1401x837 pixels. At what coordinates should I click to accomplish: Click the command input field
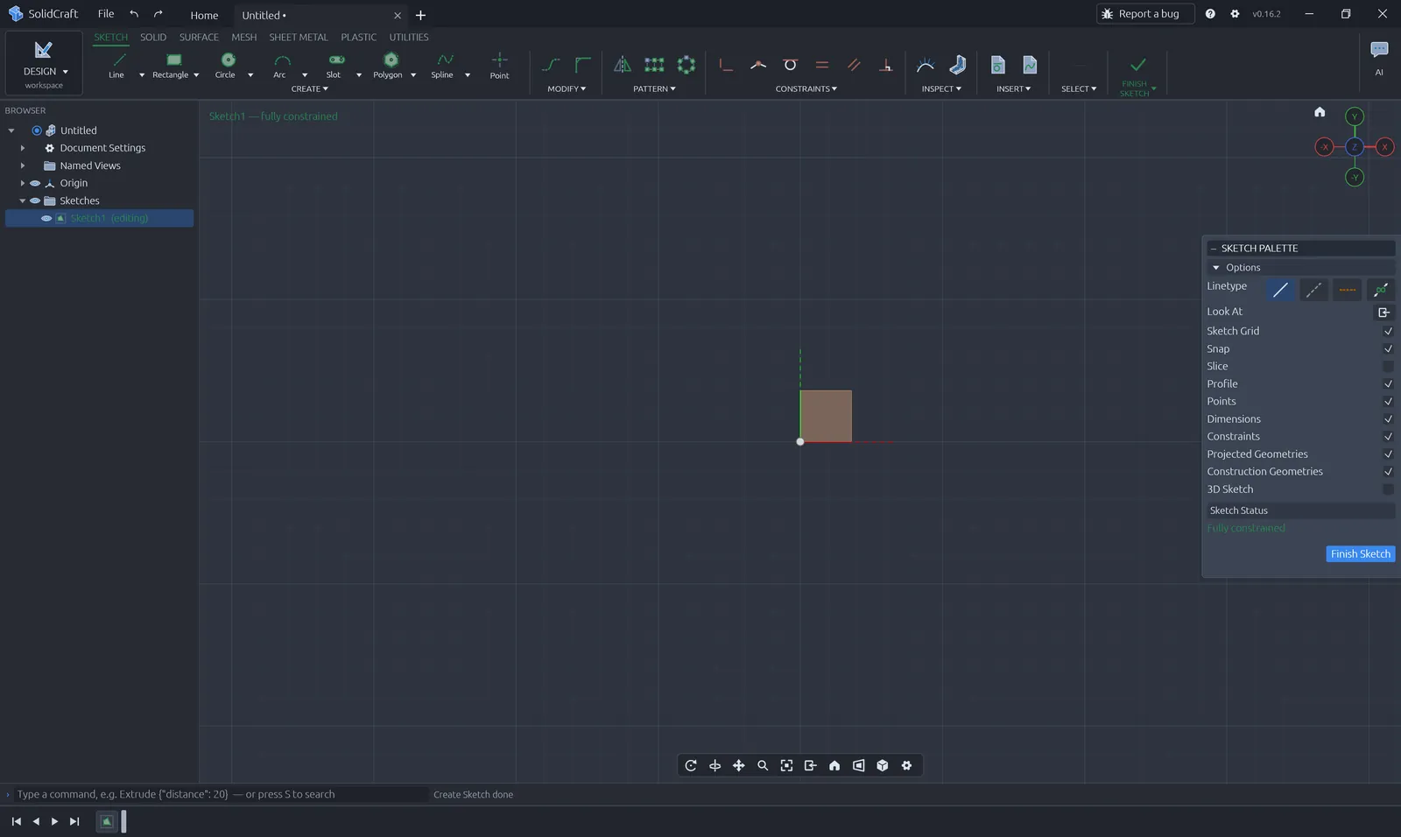point(219,794)
